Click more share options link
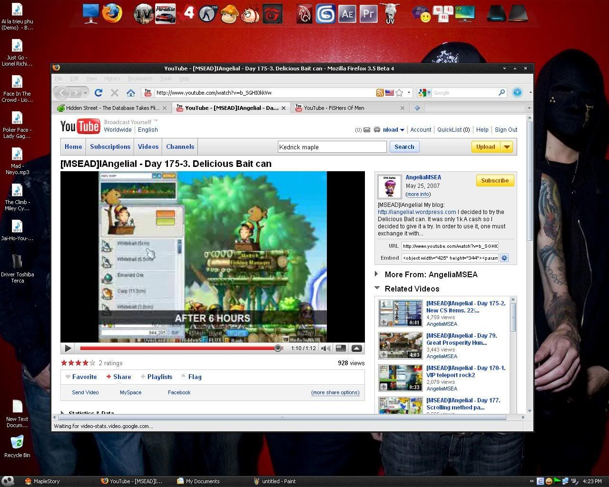The height and width of the screenshot is (487, 609). click(335, 392)
